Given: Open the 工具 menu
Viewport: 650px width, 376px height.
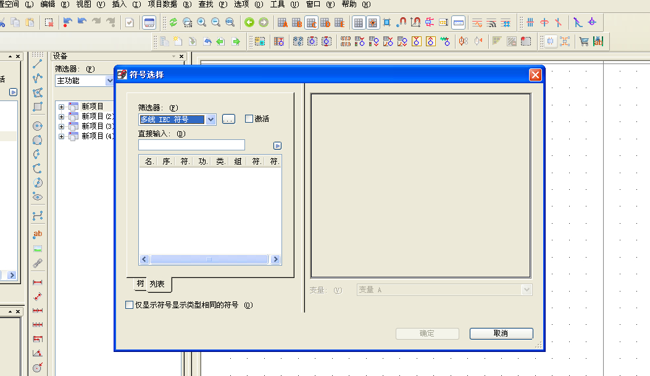Looking at the screenshot, I should (284, 4).
